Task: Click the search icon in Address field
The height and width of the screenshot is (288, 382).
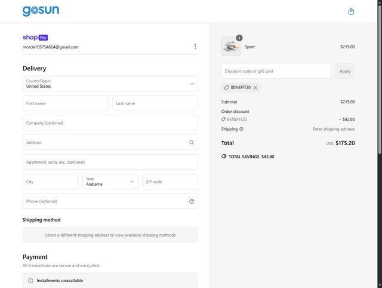Action: 192,142
